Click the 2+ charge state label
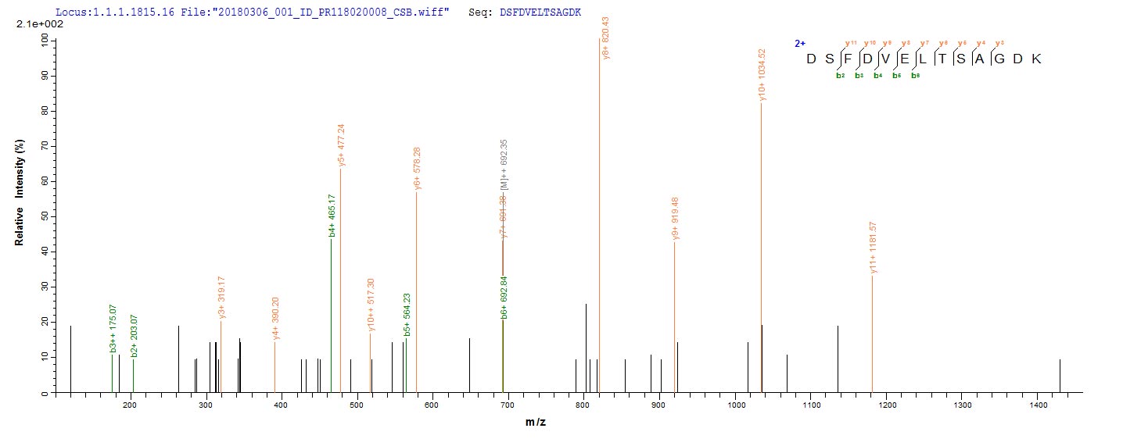Viewport: 1123px width, 439px height. 800,44
